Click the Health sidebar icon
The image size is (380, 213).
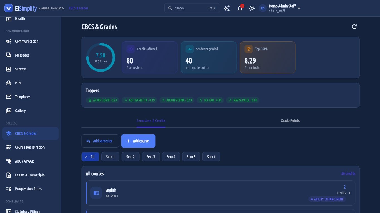coord(9,19)
